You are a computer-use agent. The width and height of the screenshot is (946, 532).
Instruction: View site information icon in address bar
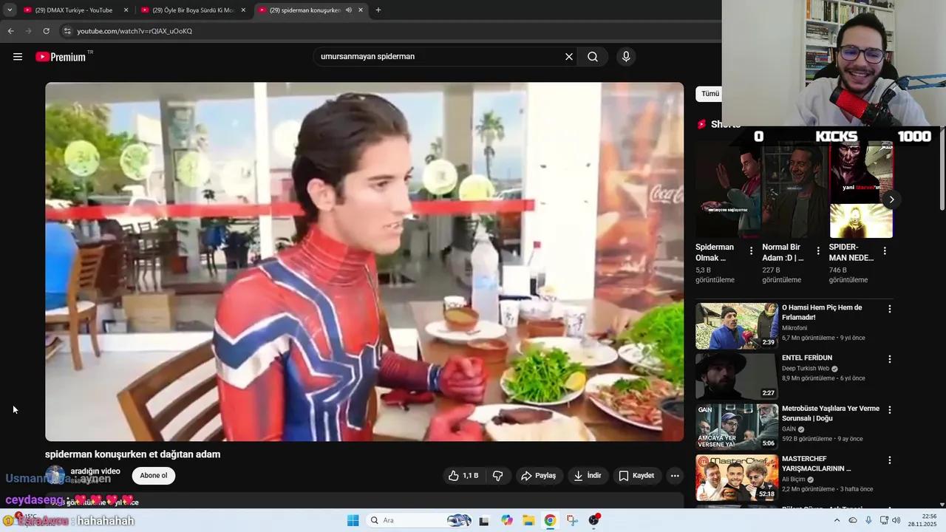point(67,31)
